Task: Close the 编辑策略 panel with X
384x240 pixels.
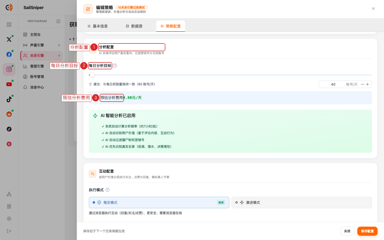Action: 373,9
